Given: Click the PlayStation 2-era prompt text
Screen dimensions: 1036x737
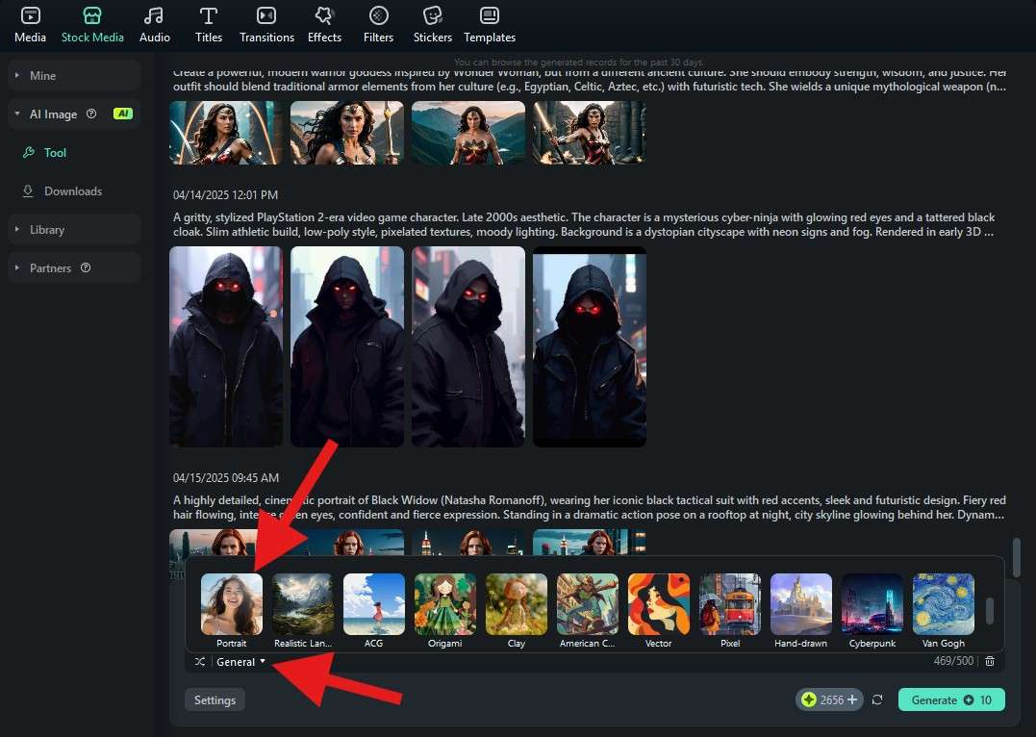Looking at the screenshot, I should pos(584,225).
